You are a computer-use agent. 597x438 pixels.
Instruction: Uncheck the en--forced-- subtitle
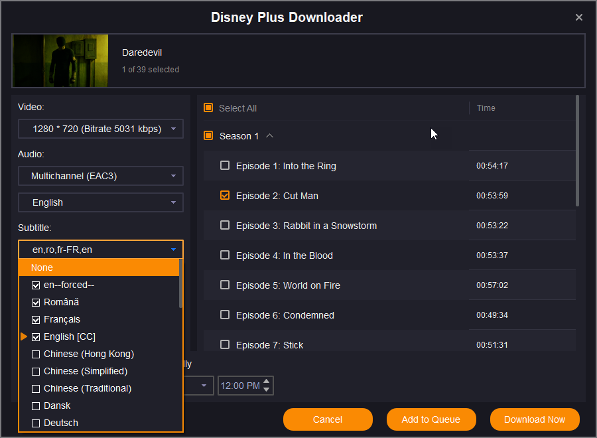point(36,285)
